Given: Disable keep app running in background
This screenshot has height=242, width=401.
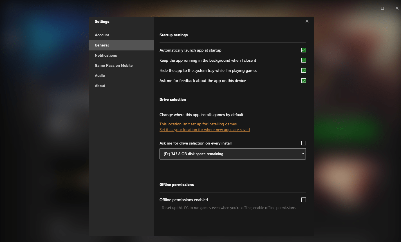Looking at the screenshot, I should coord(303,60).
